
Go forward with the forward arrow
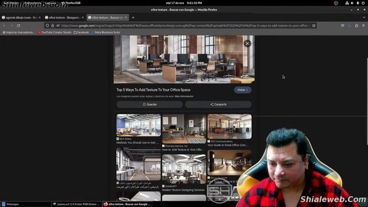[11, 25]
